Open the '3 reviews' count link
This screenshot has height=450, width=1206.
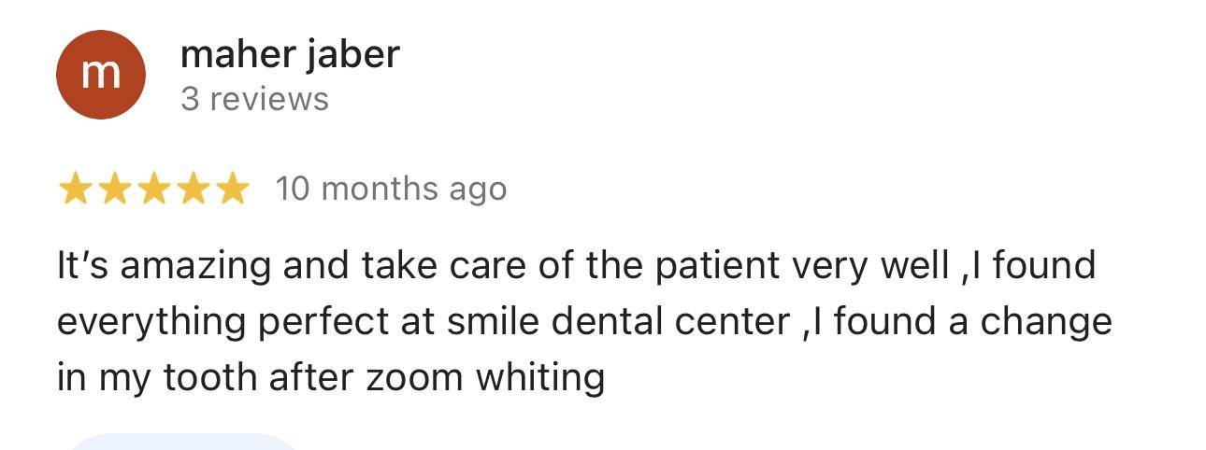pyautogui.click(x=254, y=99)
